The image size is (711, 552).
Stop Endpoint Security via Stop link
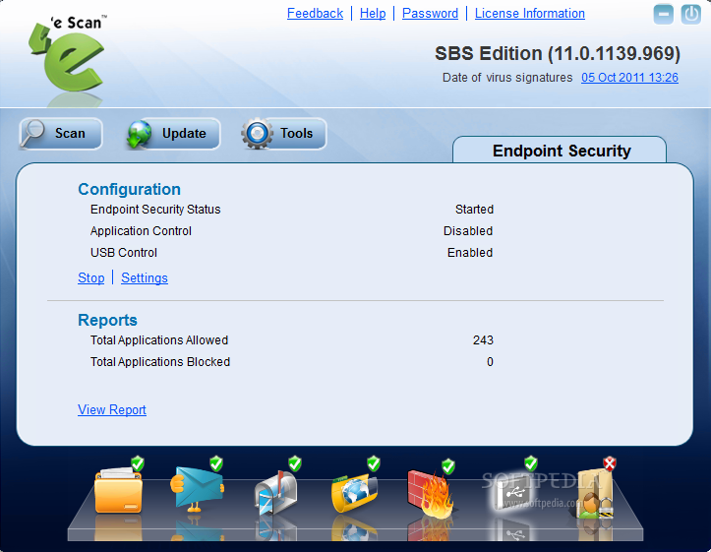point(91,278)
